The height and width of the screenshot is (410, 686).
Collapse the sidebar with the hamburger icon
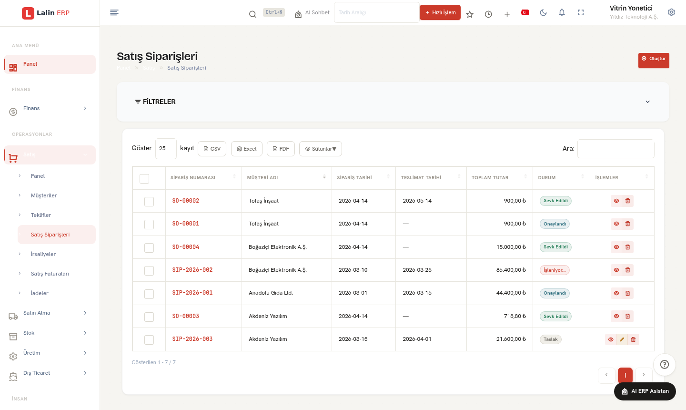114,12
